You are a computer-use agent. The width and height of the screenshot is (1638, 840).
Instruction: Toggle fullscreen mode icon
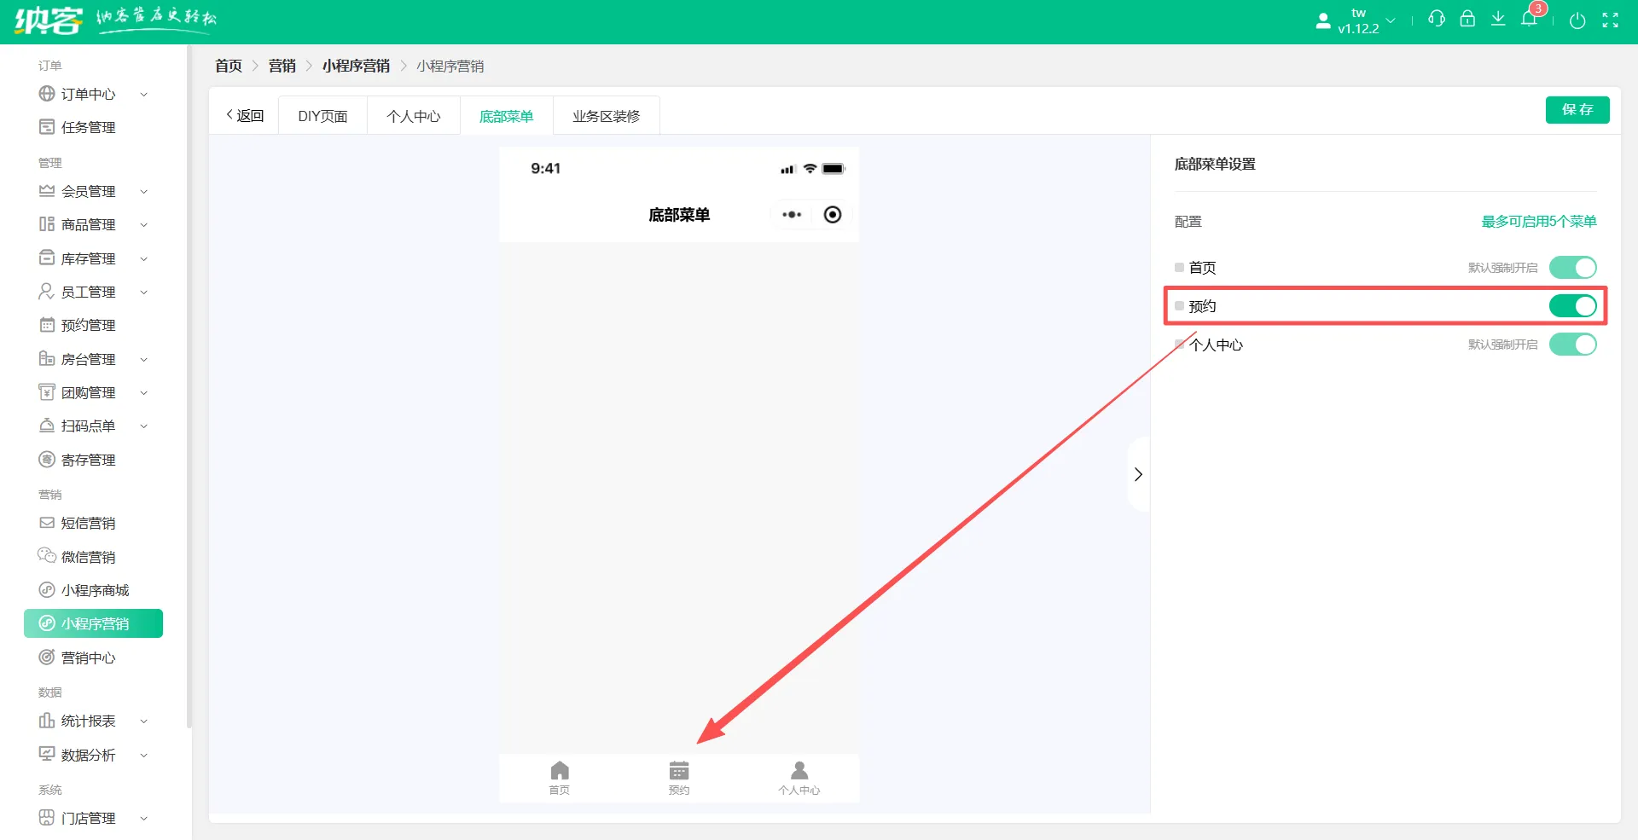pos(1610,20)
